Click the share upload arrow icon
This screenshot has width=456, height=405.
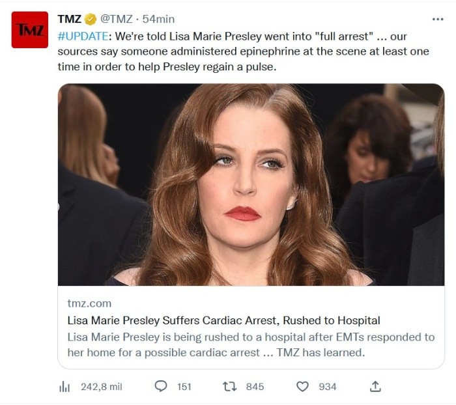(375, 387)
